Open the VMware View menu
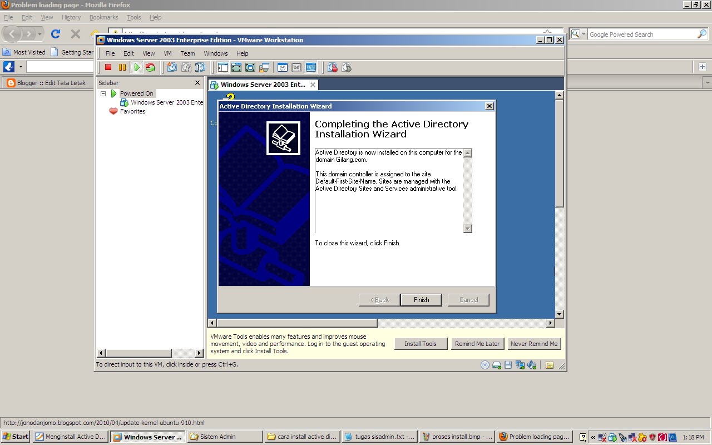The image size is (712, 445). (x=149, y=53)
